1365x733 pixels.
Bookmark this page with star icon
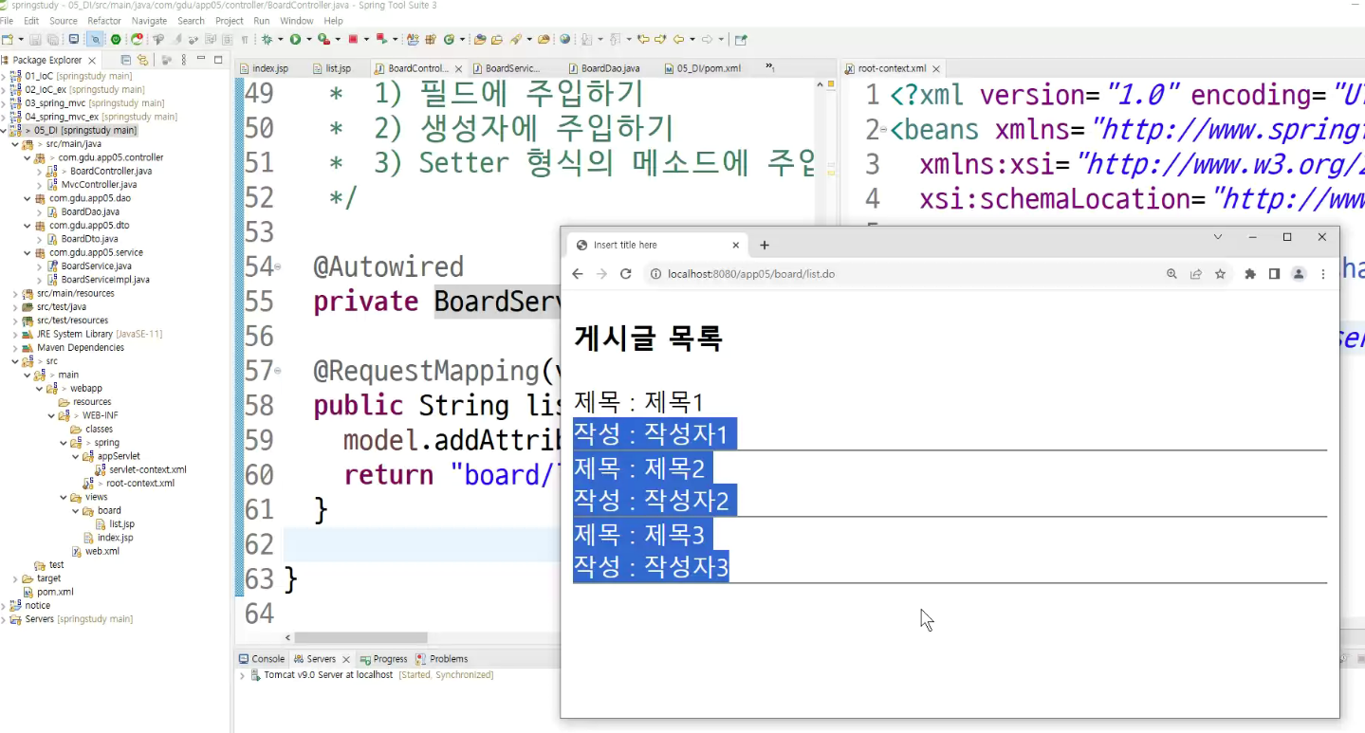(x=1221, y=274)
